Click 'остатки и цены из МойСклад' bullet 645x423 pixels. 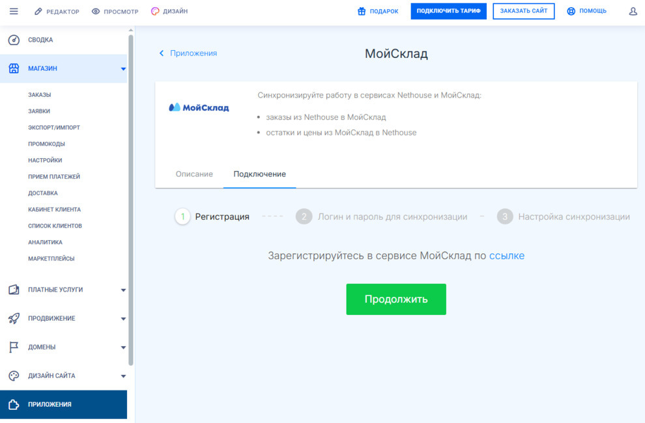(341, 132)
